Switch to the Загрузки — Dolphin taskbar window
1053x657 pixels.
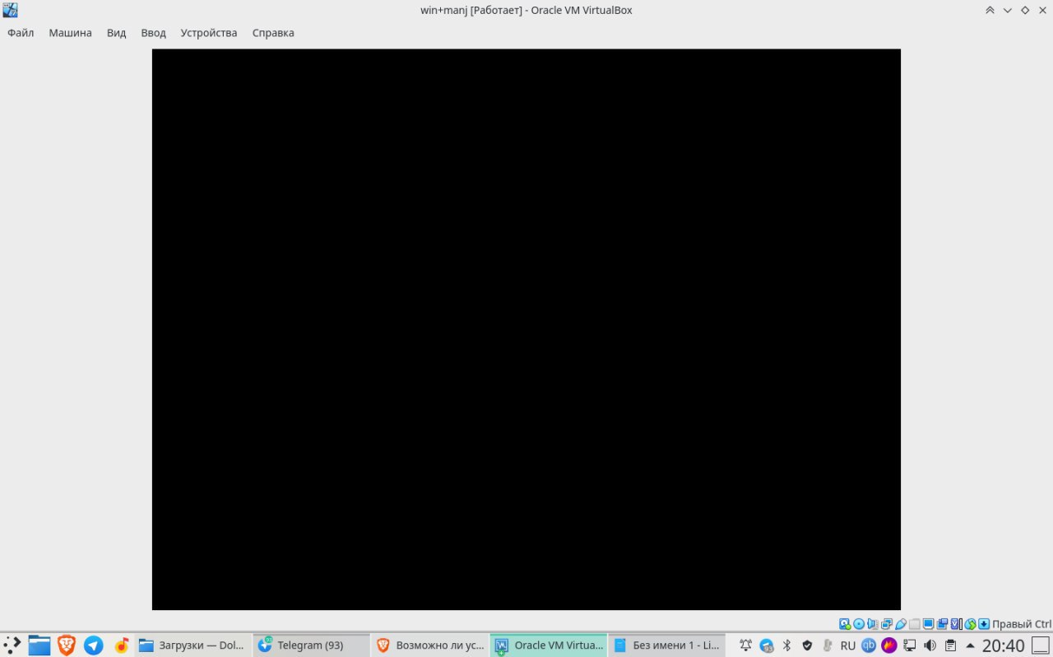tap(193, 645)
